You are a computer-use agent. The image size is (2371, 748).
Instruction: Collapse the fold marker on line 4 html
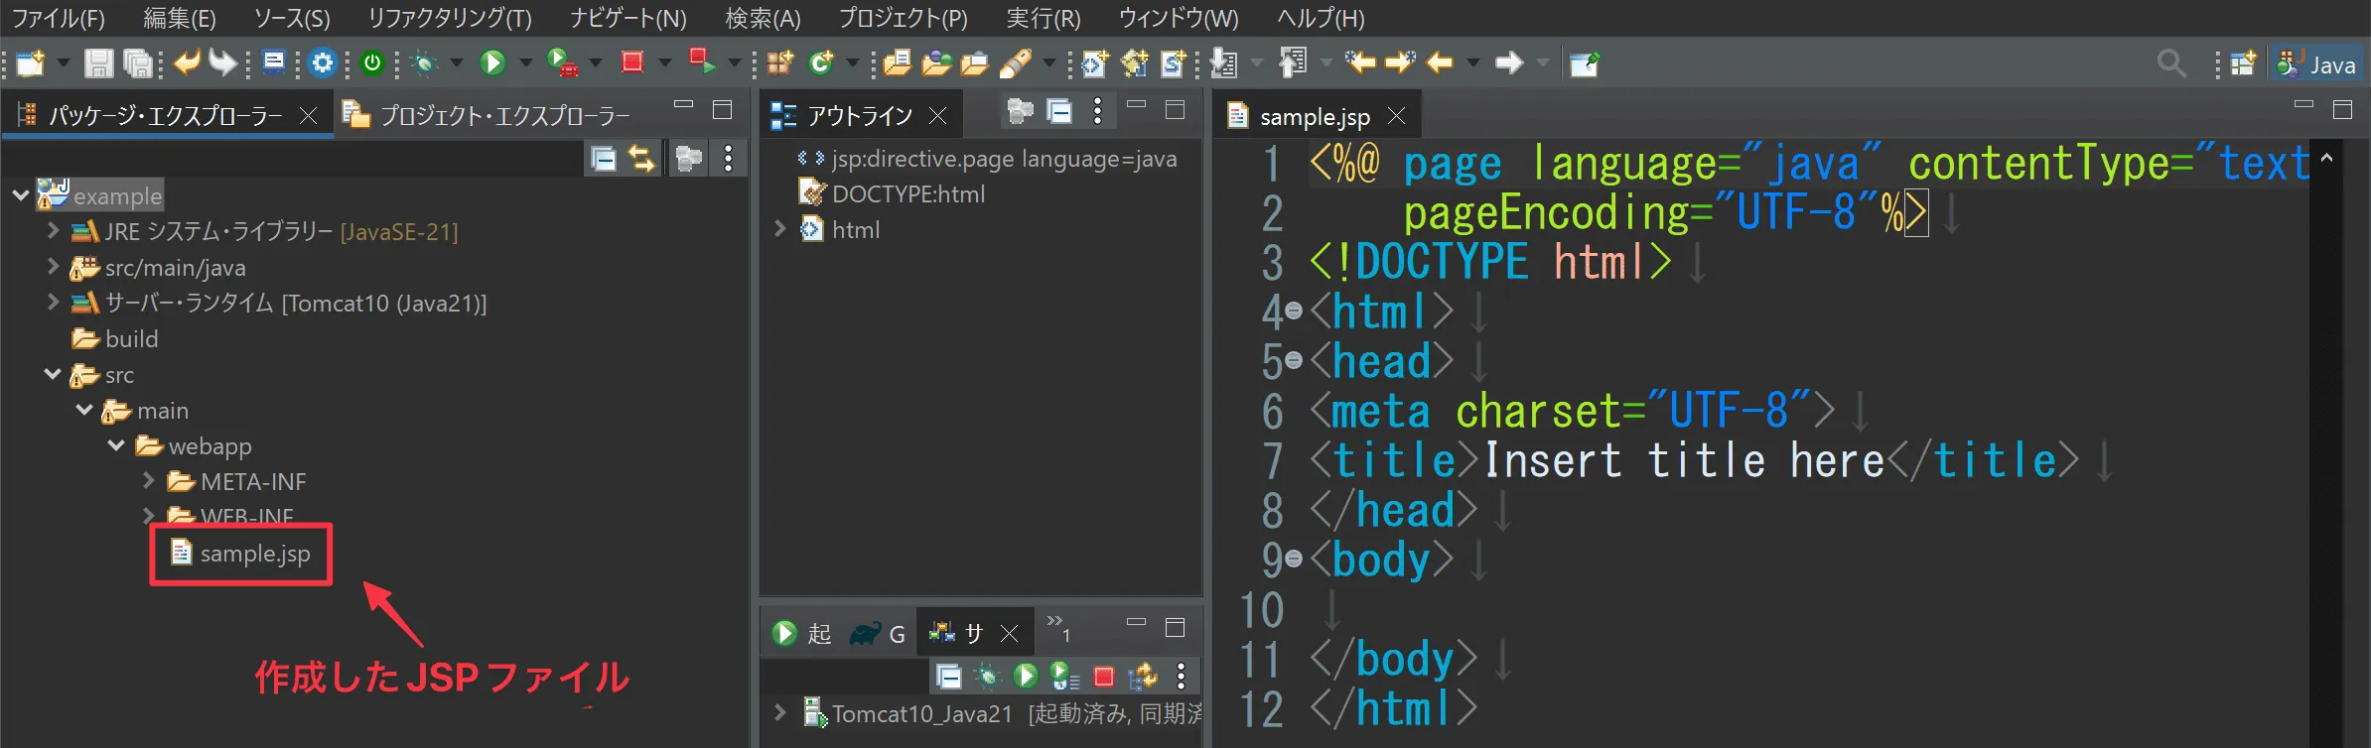1294,312
